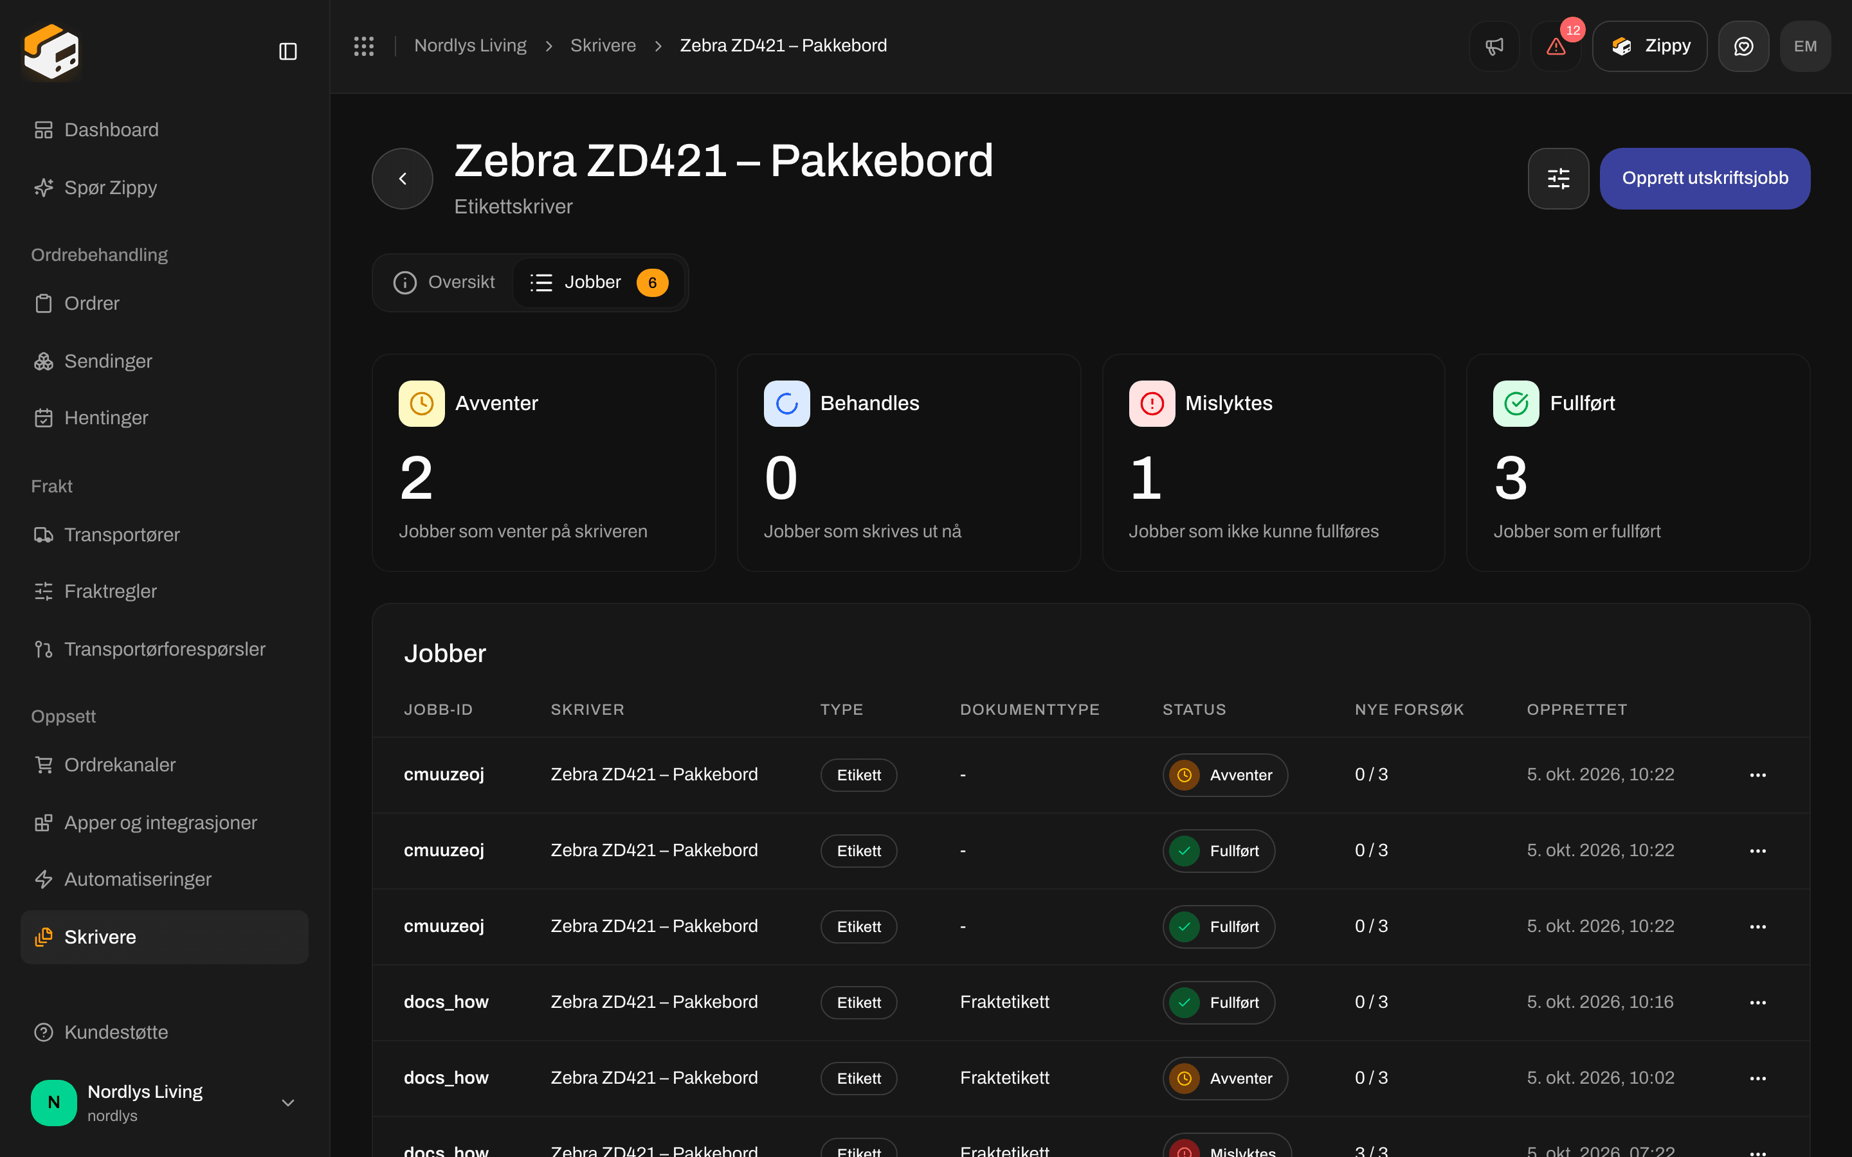Image resolution: width=1852 pixels, height=1157 pixels.
Task: Click the Behandles spinner card icon
Action: pos(786,403)
